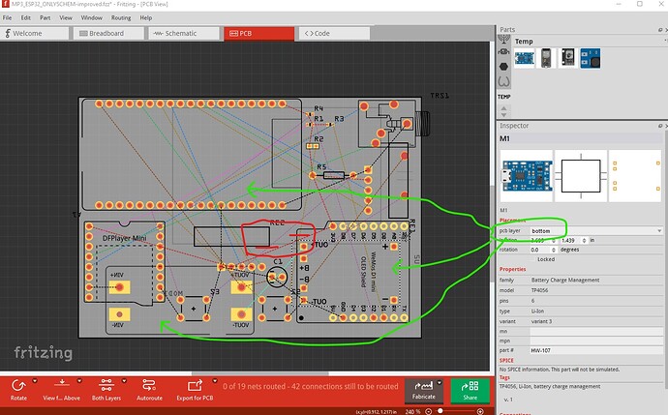This screenshot has height=415, width=668.
Task: Select resistor R5 on the PCB
Action: (x=334, y=175)
